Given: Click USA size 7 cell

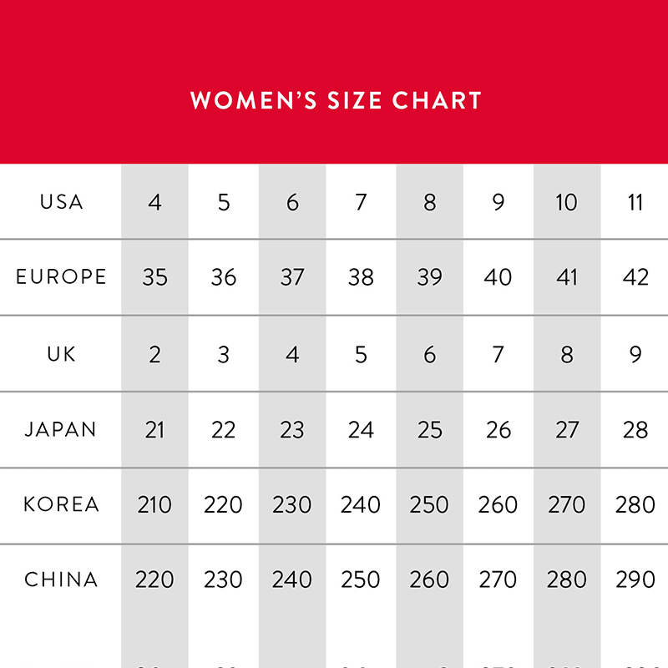Looking at the screenshot, I should pyautogui.click(x=361, y=202).
